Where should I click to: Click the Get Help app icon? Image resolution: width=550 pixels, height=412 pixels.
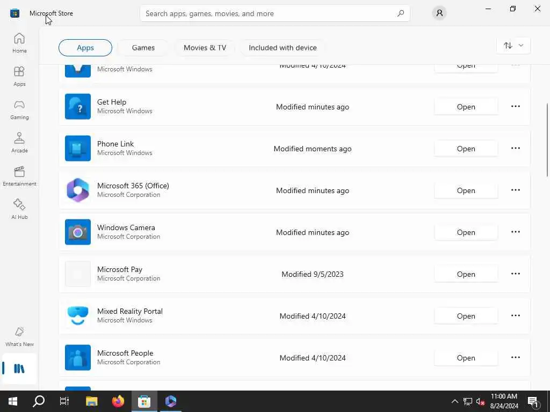(78, 107)
